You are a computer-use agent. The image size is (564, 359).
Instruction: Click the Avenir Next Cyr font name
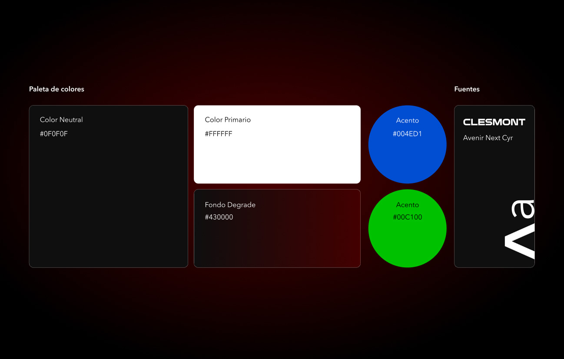[488, 138]
